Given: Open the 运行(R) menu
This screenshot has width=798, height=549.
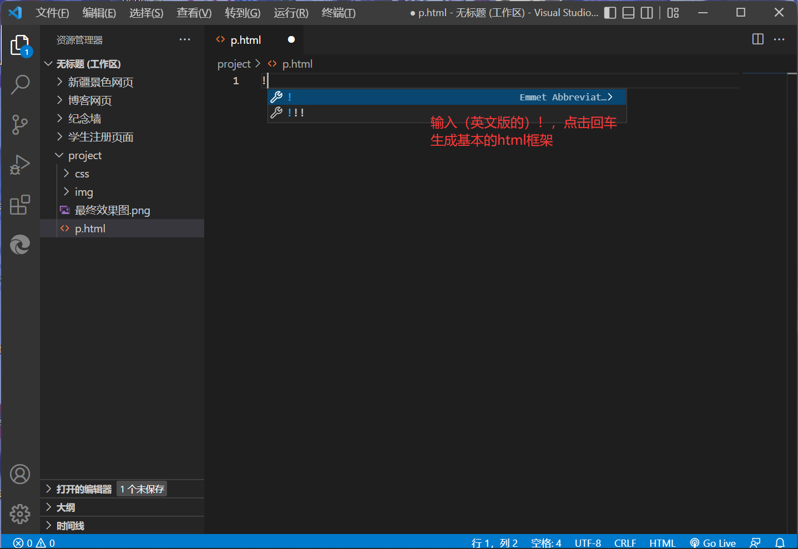Looking at the screenshot, I should 291,13.
